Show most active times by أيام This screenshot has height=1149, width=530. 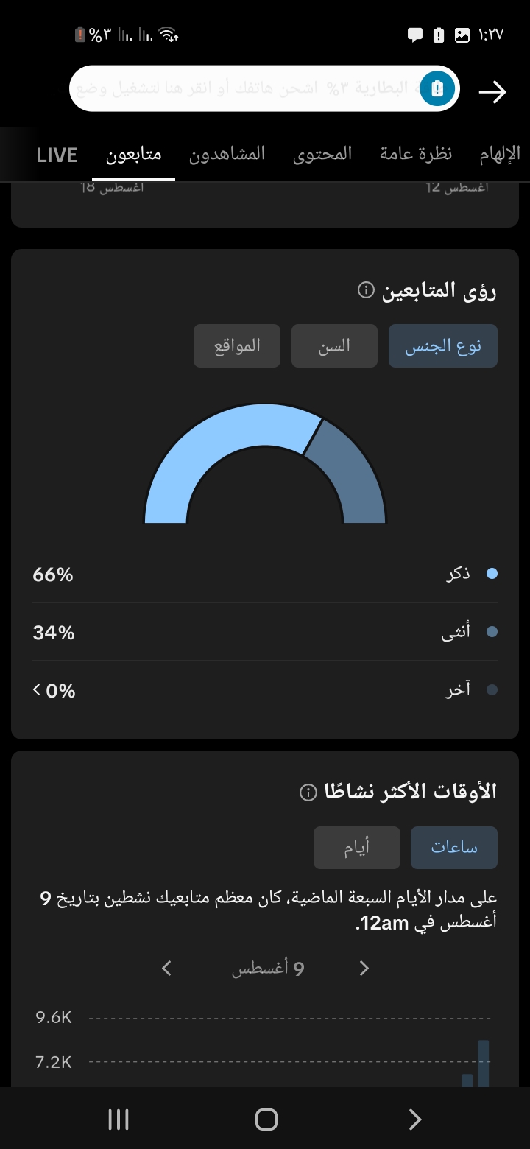coord(357,848)
